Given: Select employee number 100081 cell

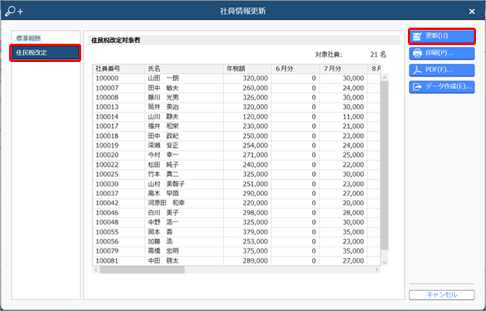Looking at the screenshot, I should pyautogui.click(x=118, y=260).
